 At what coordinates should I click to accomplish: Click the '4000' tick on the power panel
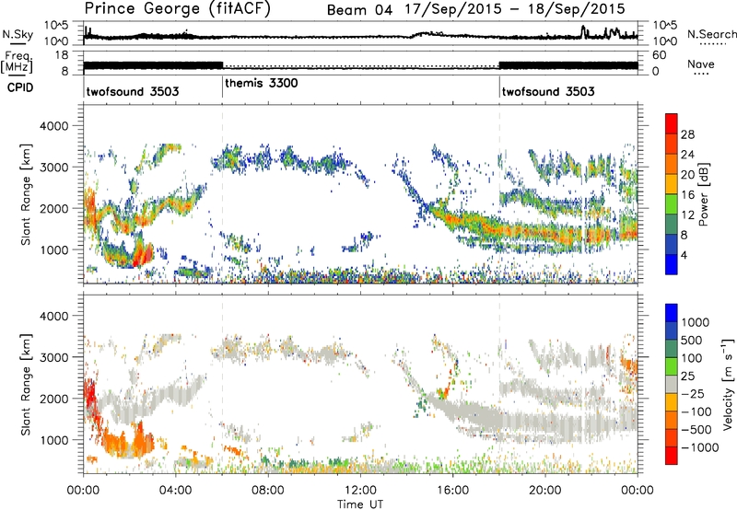(53, 126)
